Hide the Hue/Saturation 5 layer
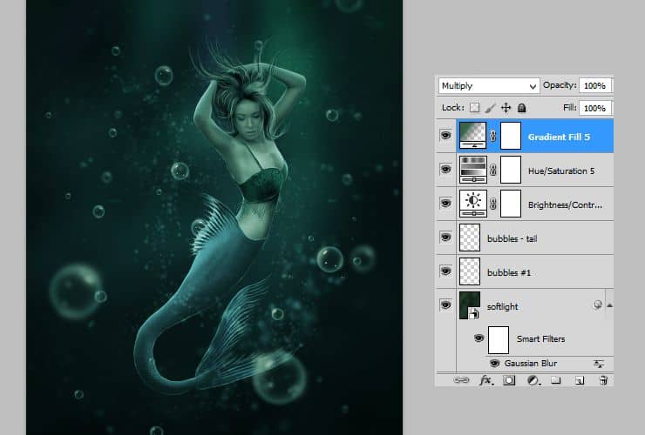 click(x=445, y=171)
